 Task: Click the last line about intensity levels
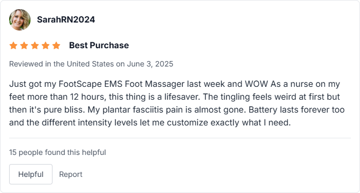[x=150, y=122]
